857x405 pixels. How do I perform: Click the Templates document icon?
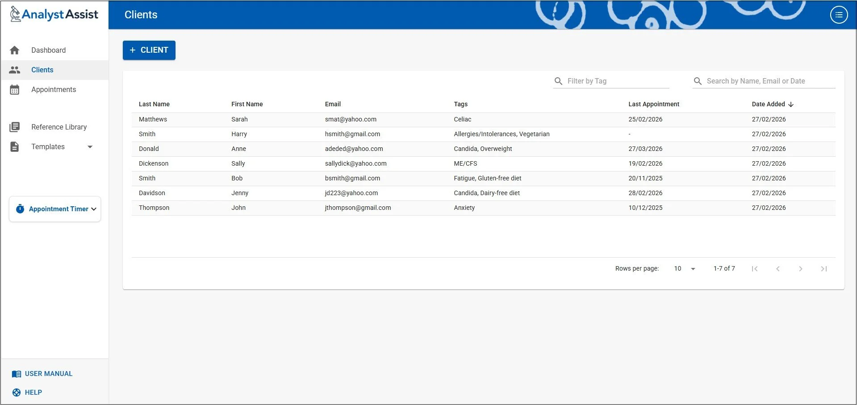(15, 146)
